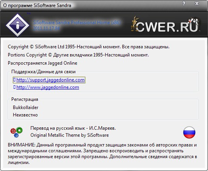208x171 pixels.
Task: Click the version number 2011.11.17.84
Action: coord(46,28)
